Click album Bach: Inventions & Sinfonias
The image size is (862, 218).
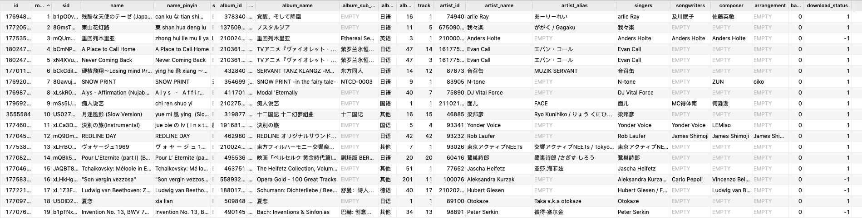(293, 212)
